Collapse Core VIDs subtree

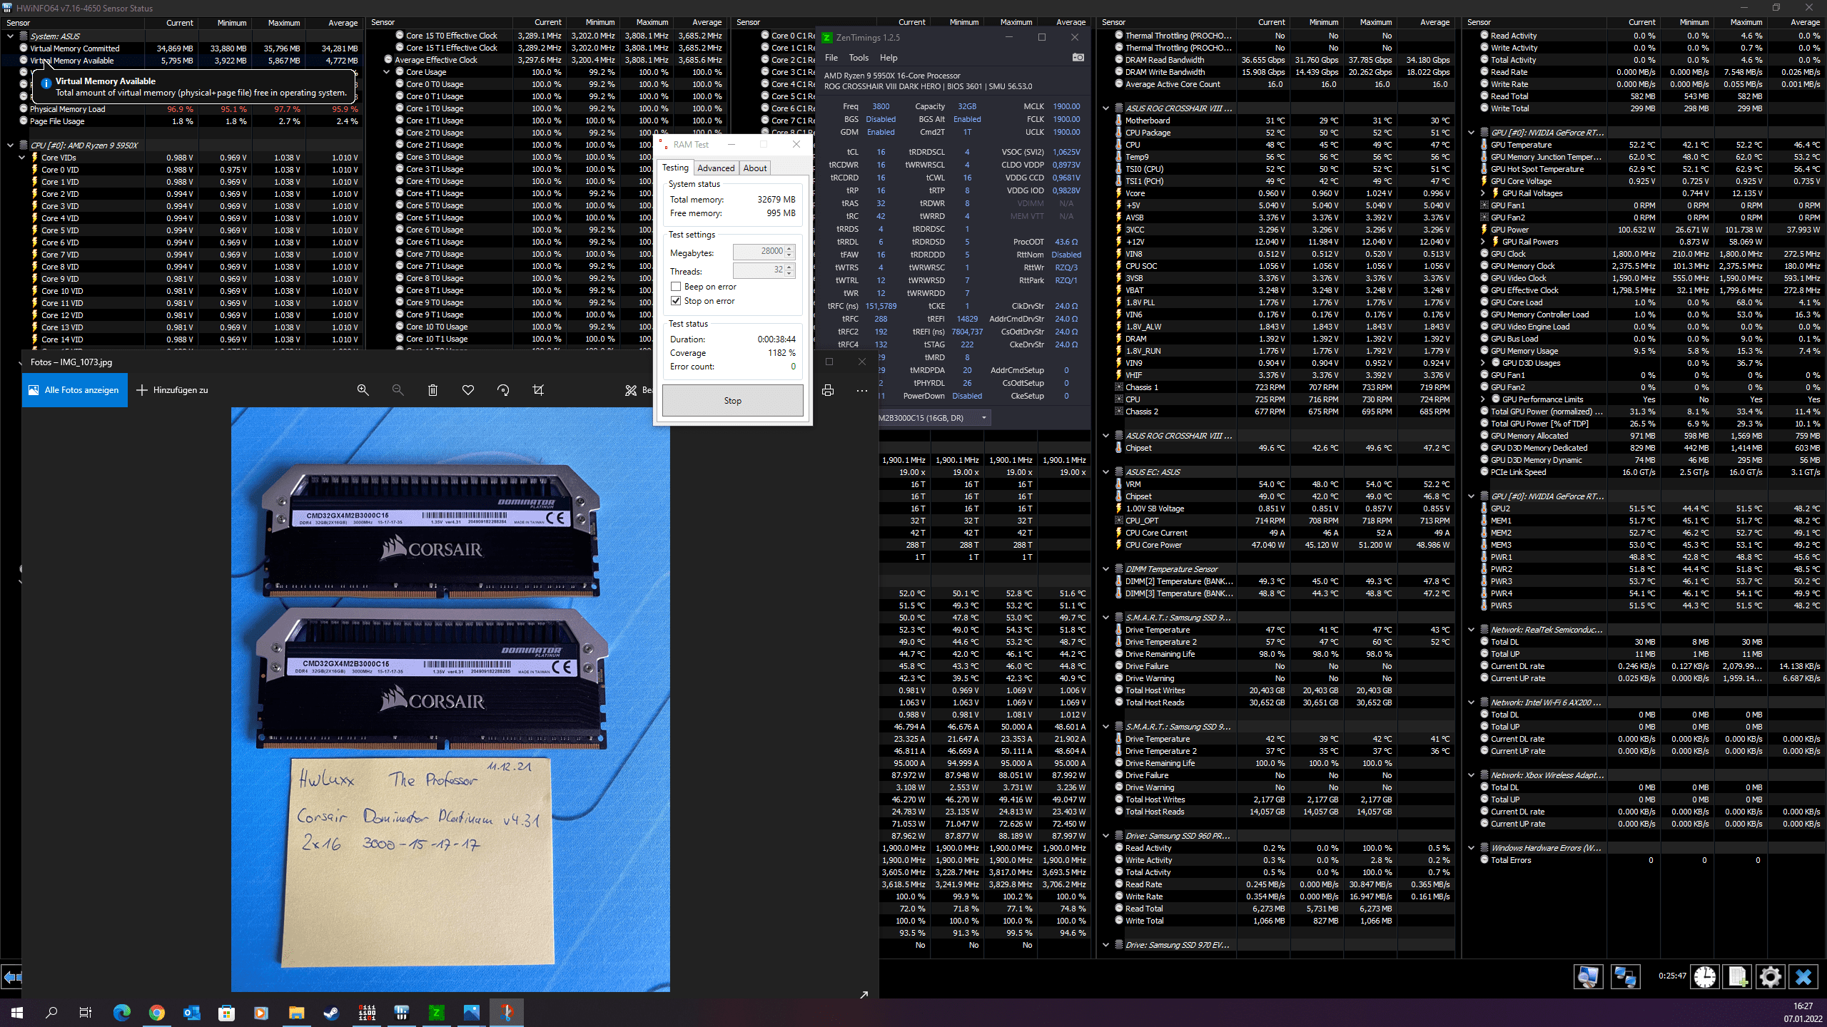tap(22, 158)
